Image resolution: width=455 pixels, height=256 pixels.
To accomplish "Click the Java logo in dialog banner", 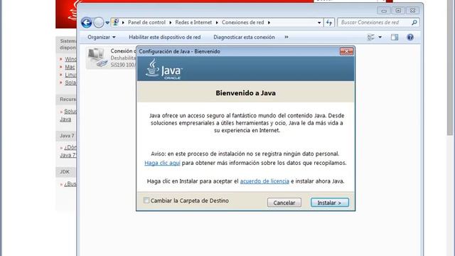I will click(x=164, y=69).
